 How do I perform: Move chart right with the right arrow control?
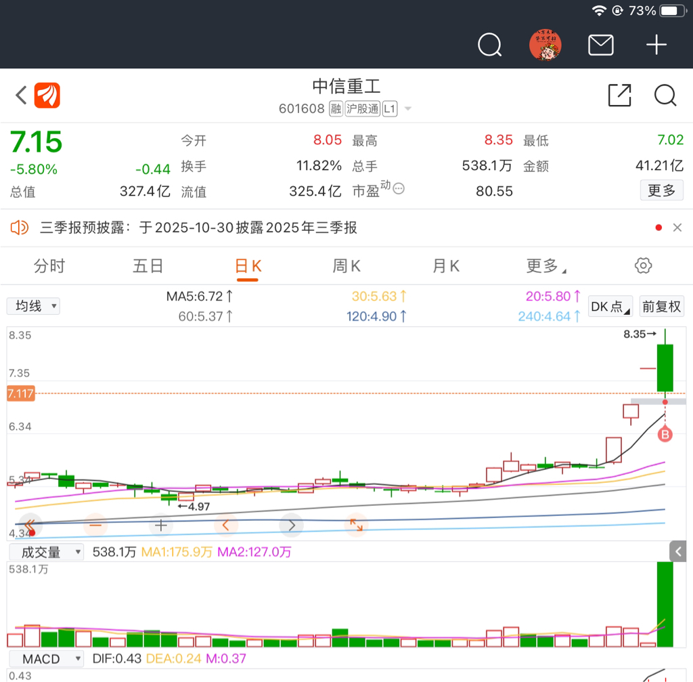coord(291,526)
